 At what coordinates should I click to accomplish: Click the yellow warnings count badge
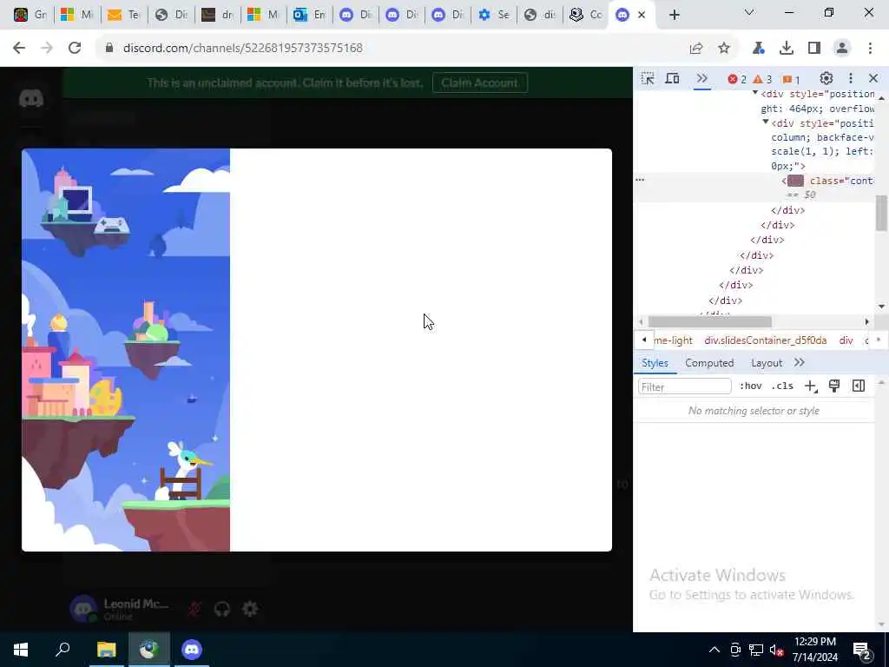[x=762, y=79]
